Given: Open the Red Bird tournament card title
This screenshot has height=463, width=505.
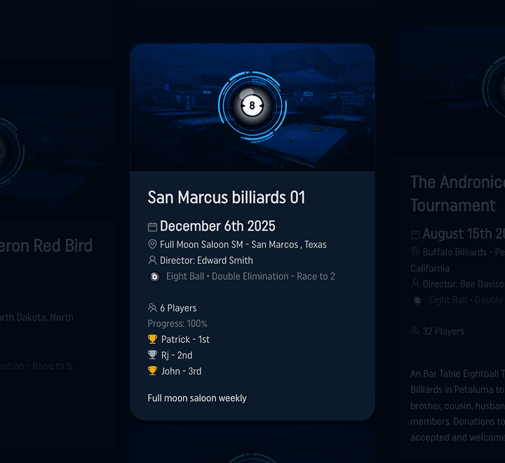Looking at the screenshot, I should 46,246.
